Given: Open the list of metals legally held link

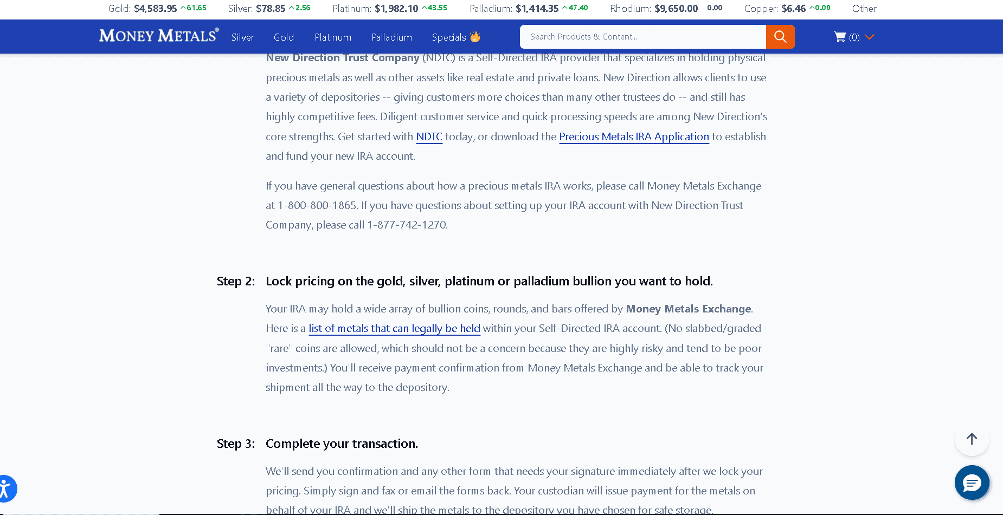Looking at the screenshot, I should coord(394,328).
